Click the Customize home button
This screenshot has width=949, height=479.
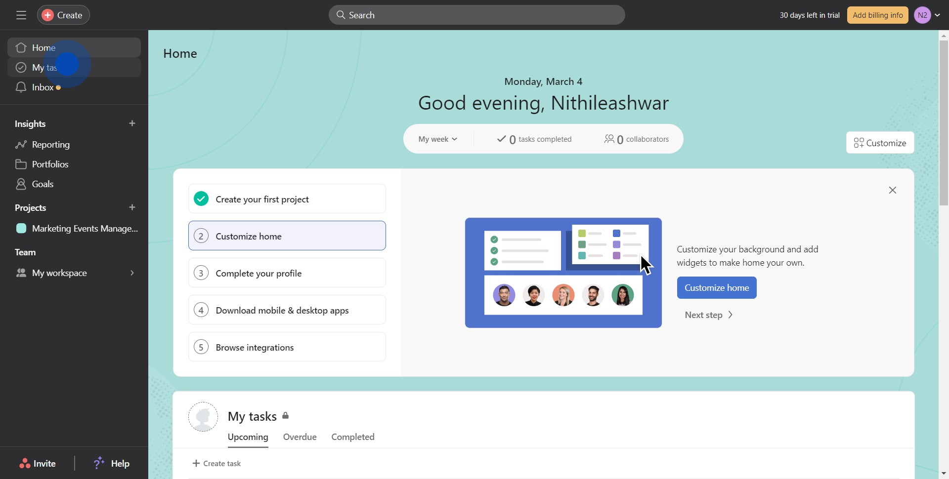716,287
